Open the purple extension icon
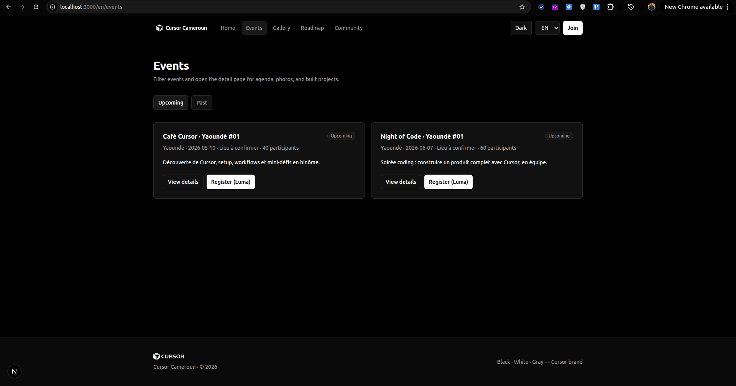736x386 pixels. point(555,7)
